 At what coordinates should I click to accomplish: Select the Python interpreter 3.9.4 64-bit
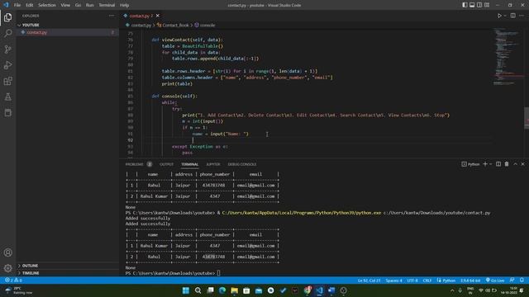coord(470,280)
